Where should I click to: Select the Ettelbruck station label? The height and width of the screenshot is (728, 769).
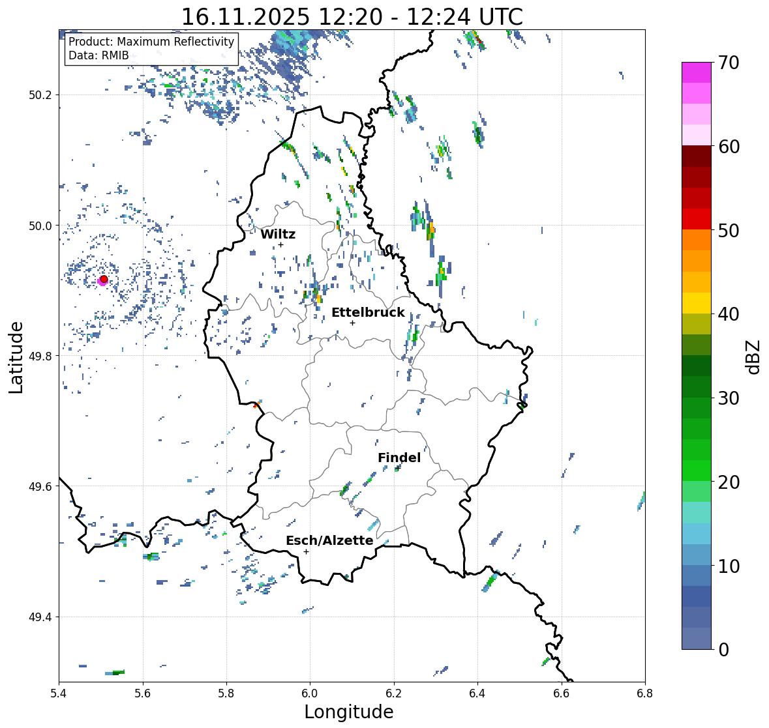[x=368, y=313]
